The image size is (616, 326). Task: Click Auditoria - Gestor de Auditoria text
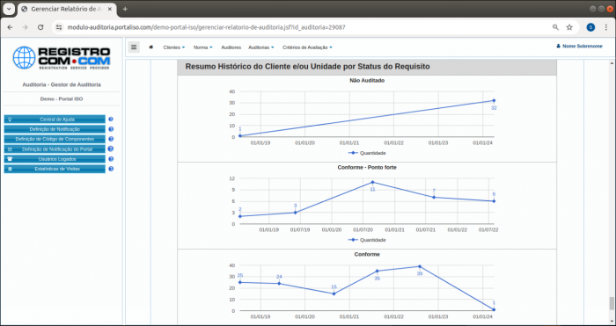62,84
